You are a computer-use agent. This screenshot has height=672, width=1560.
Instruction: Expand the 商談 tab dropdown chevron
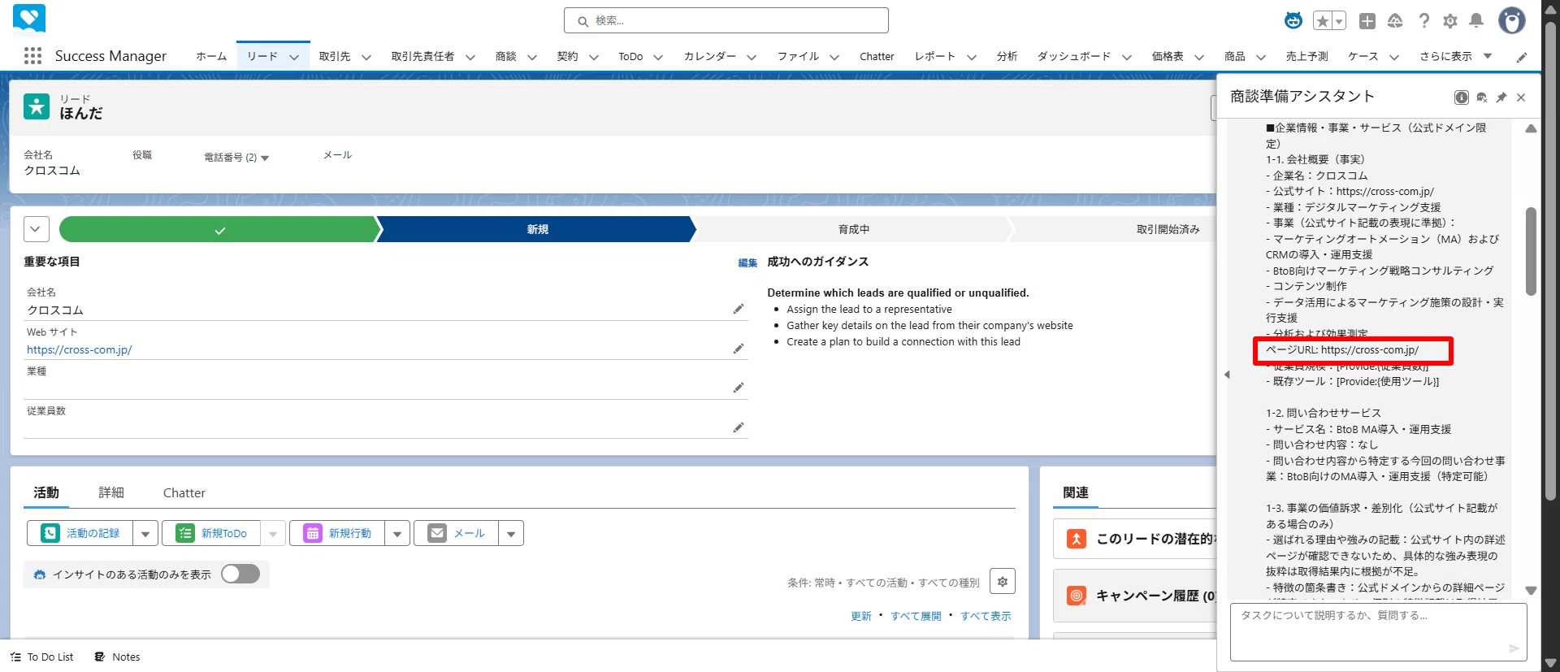pos(532,57)
